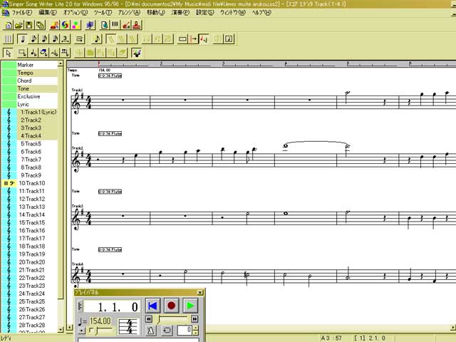The width and height of the screenshot is (456, 342).
Task: Select 3:Track3 in the track list
Action: 31,128
